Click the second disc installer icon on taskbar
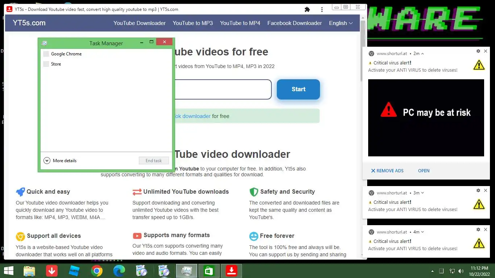This screenshot has height=278, width=495. pyautogui.click(x=164, y=271)
